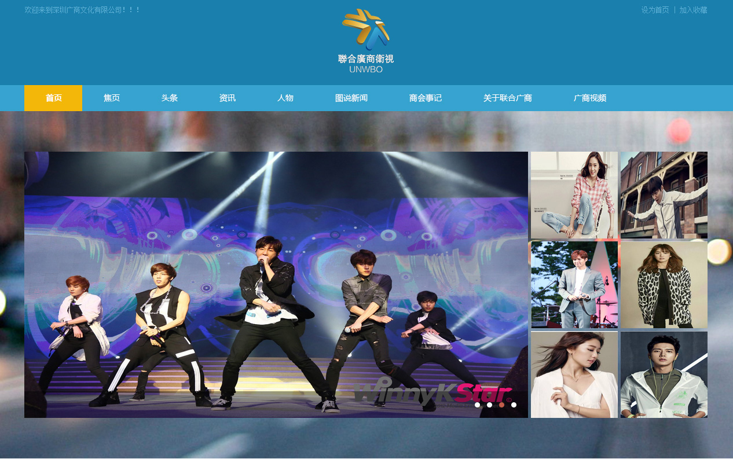Open thumbnail of woman in plaid shirt

tap(574, 195)
